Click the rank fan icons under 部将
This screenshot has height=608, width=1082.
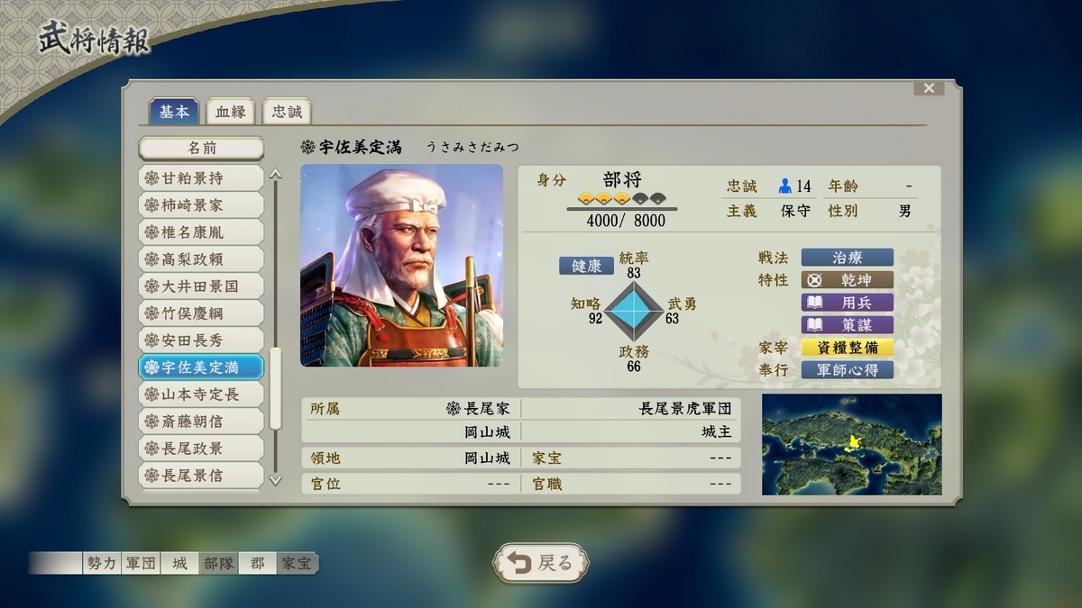[622, 198]
